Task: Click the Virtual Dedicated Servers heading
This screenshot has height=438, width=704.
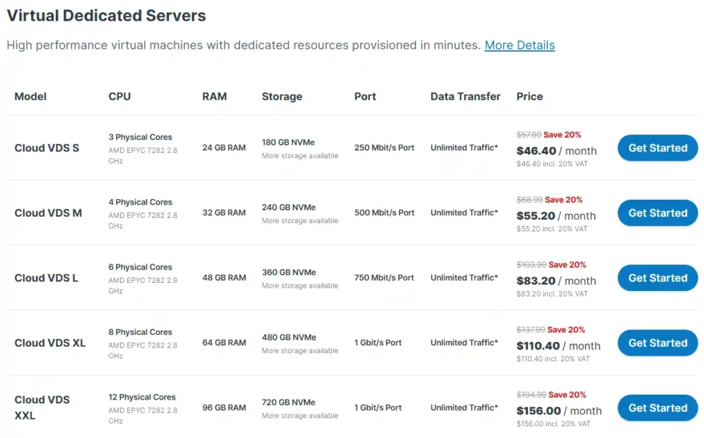Action: tap(106, 15)
